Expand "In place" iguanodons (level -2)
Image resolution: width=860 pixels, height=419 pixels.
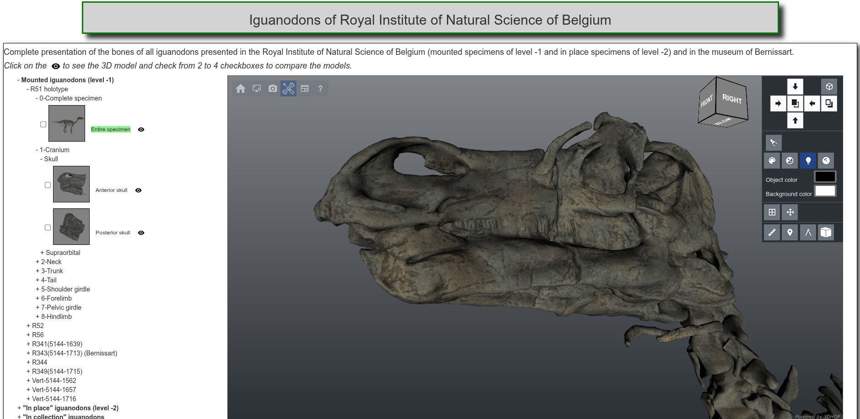coord(68,408)
